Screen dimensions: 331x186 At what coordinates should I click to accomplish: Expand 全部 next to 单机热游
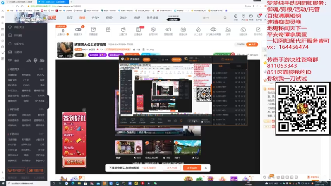point(41,110)
